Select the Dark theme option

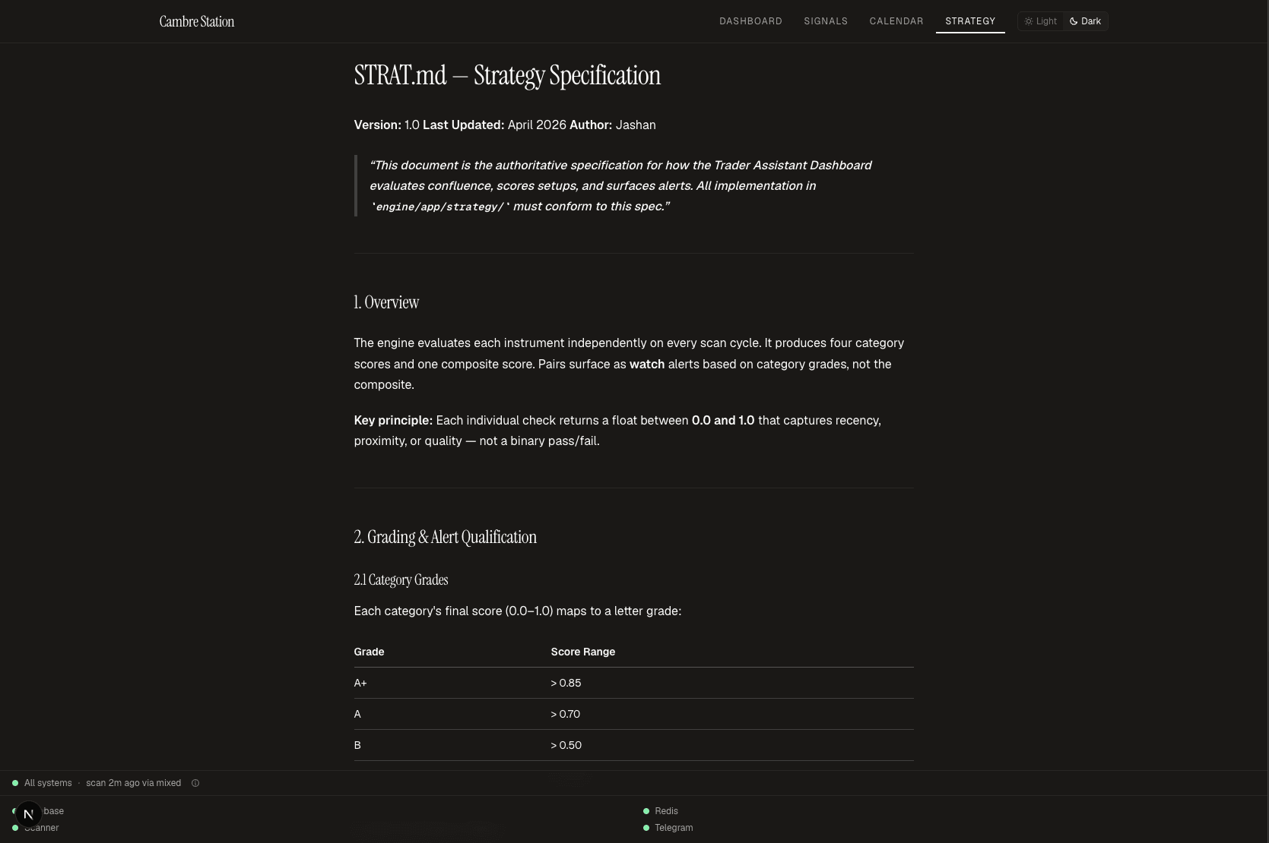pos(1085,21)
